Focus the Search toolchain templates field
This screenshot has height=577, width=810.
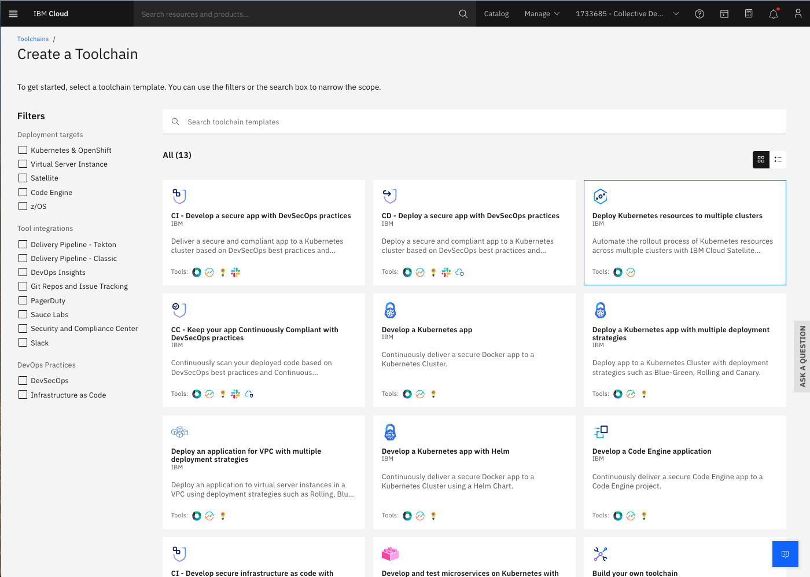coord(474,122)
